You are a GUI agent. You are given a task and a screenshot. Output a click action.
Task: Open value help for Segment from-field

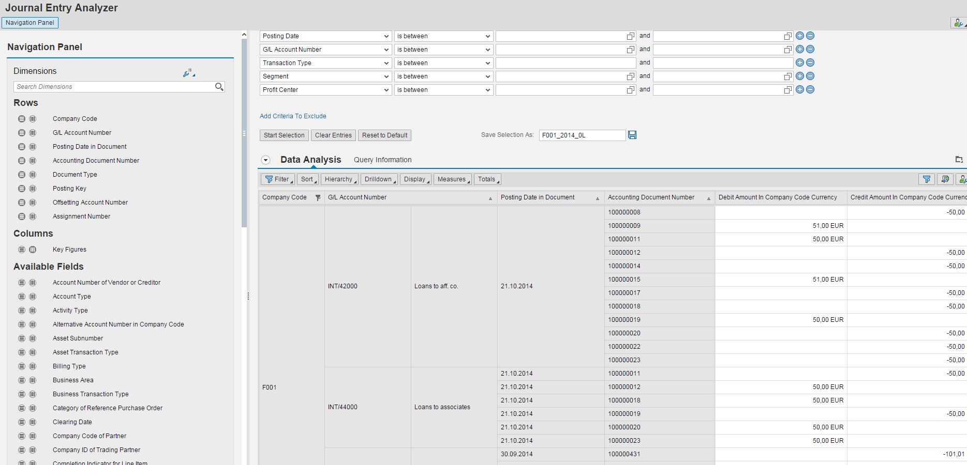pos(631,76)
